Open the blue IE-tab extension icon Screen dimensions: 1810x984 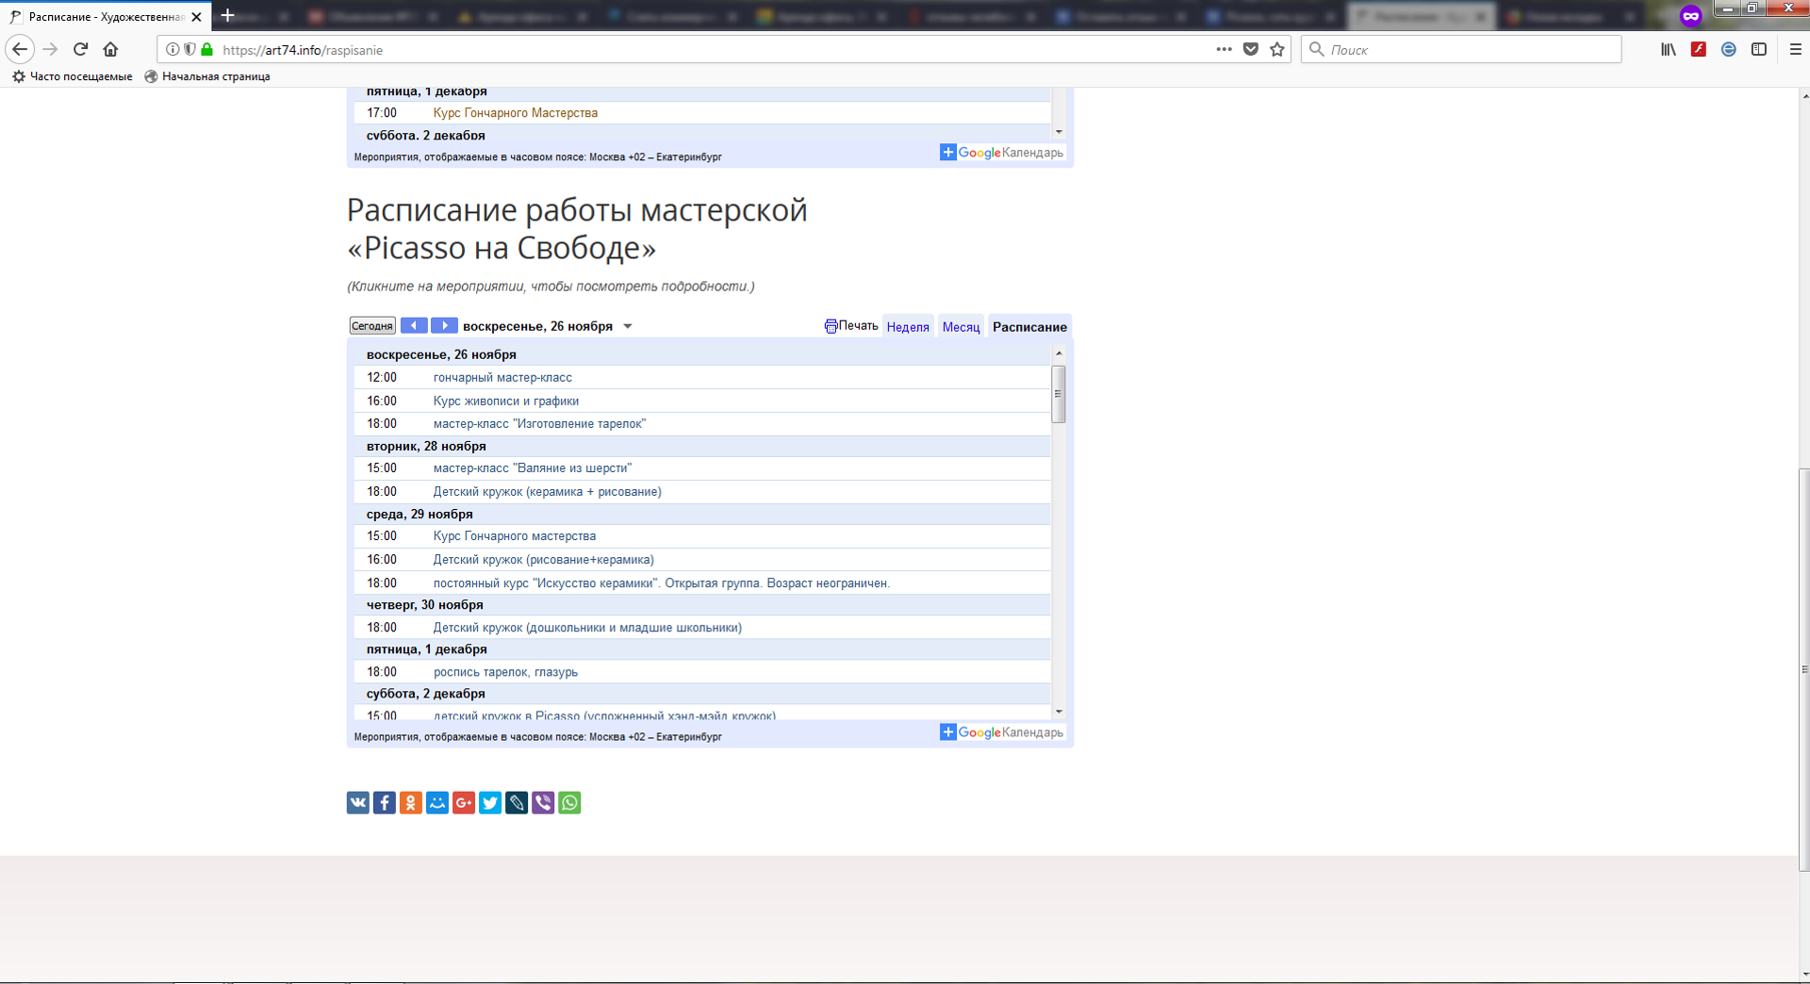click(x=1729, y=49)
